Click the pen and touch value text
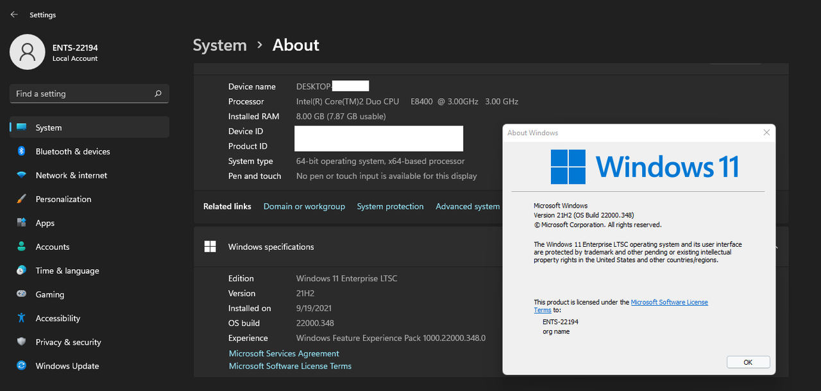The height and width of the screenshot is (391, 821). pos(387,176)
